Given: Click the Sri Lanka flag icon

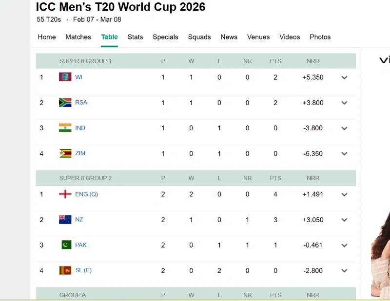Looking at the screenshot, I should (65, 270).
